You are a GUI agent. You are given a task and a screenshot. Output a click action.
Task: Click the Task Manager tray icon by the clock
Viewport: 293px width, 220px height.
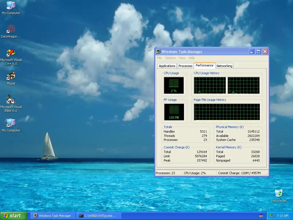(x=272, y=216)
